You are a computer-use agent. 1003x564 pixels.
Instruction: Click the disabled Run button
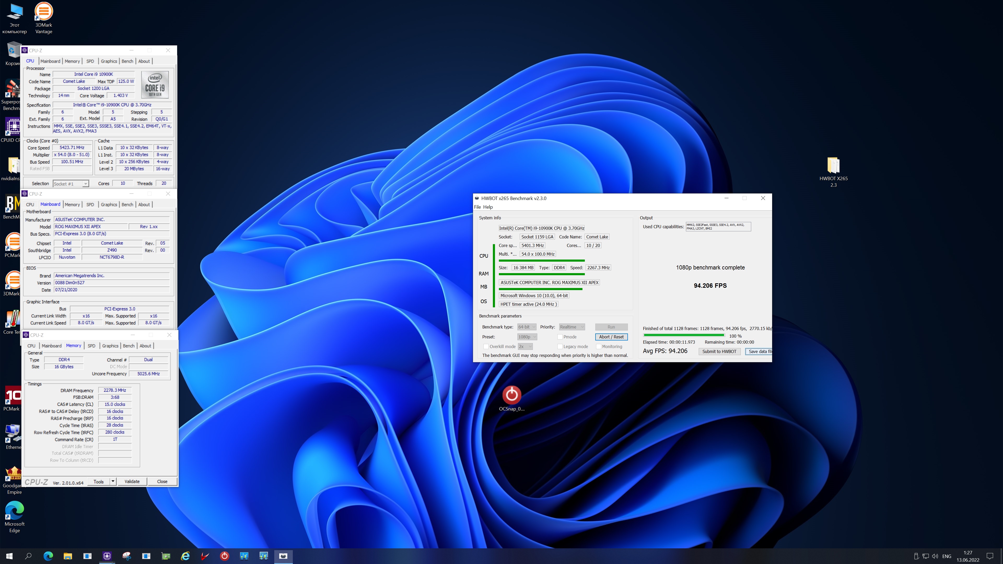(x=611, y=327)
